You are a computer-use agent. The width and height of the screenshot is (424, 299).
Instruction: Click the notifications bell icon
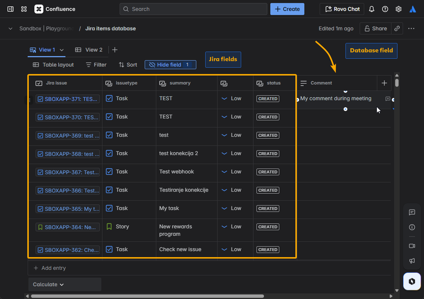(x=371, y=9)
